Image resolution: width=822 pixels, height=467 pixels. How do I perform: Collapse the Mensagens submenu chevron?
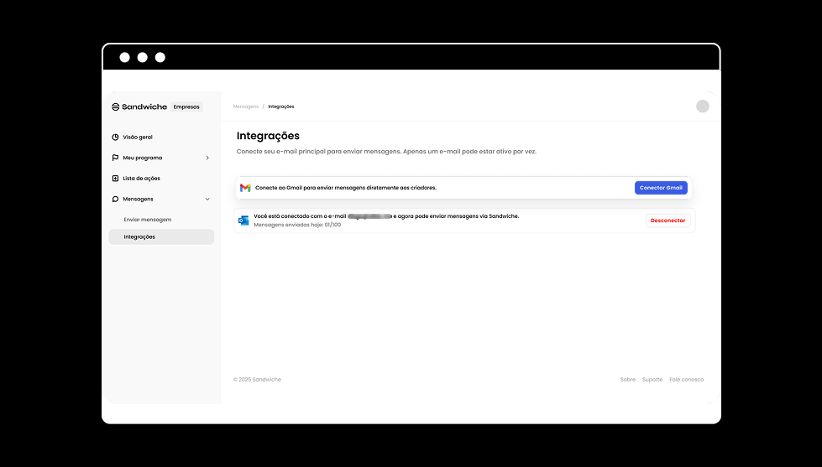[207, 199]
